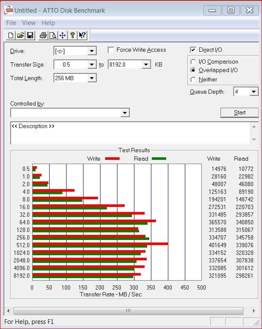
Task: Click the Save floppy disk icon
Action: point(30,35)
